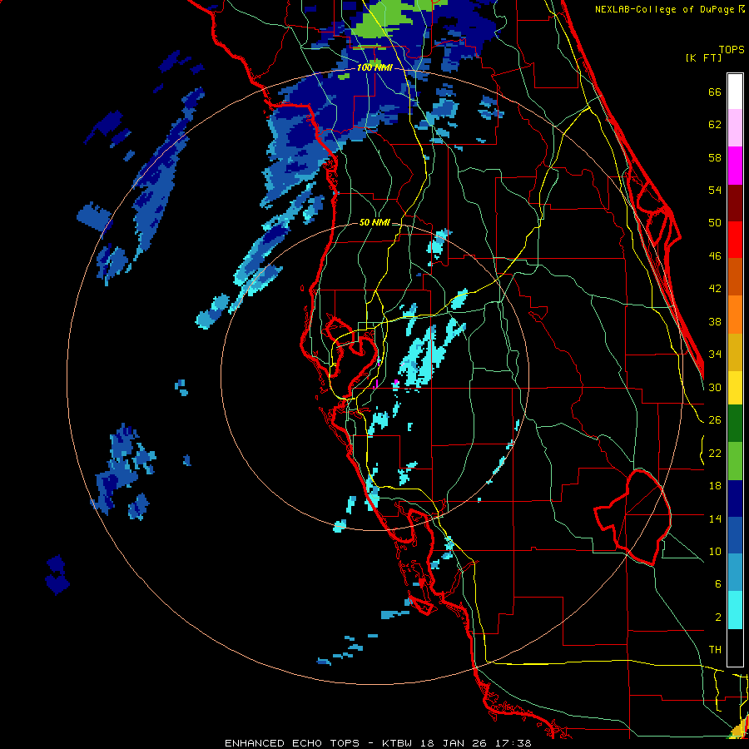Pick the cyan legend swatch near 2
Screen dimensions: 749x749
click(x=735, y=610)
